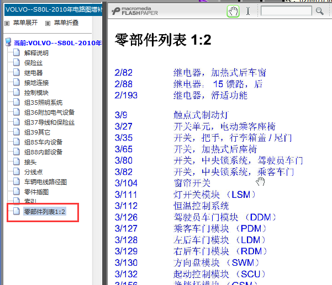Open the 组37导线和保险丝 tree item
The width and height of the screenshot is (332, 285).
49,122
